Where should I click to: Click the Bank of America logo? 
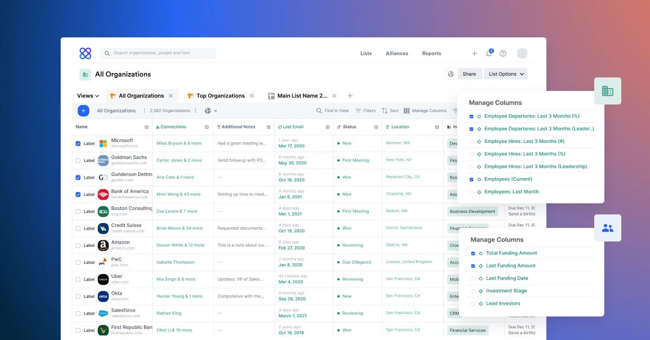(x=103, y=194)
